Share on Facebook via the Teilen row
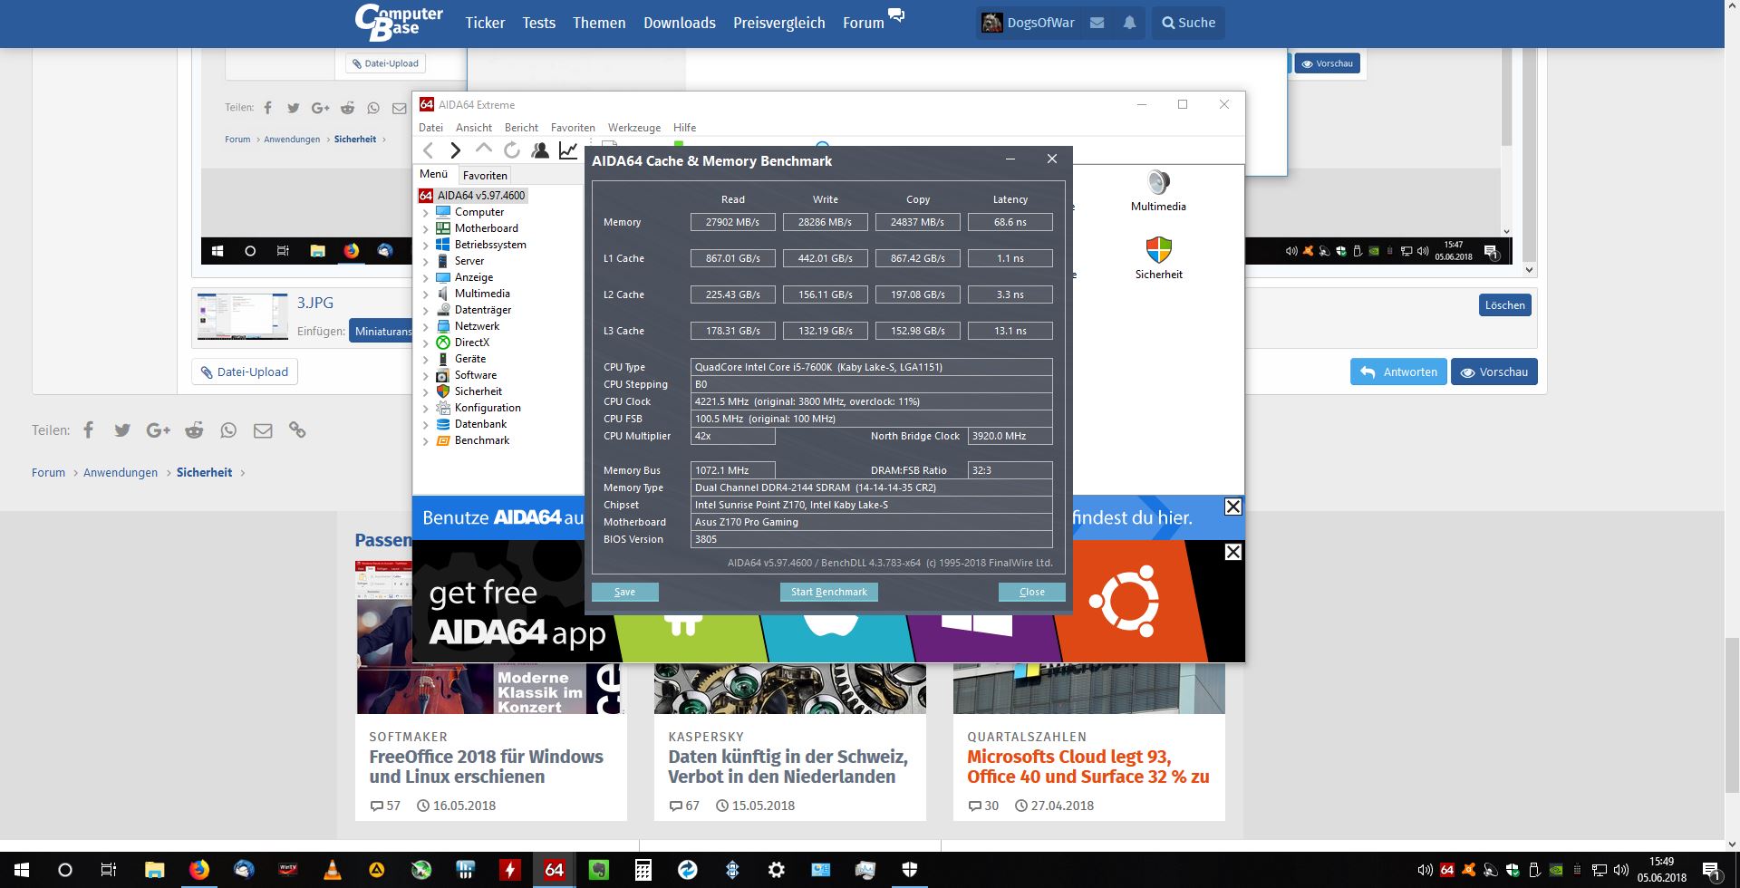 pos(89,430)
